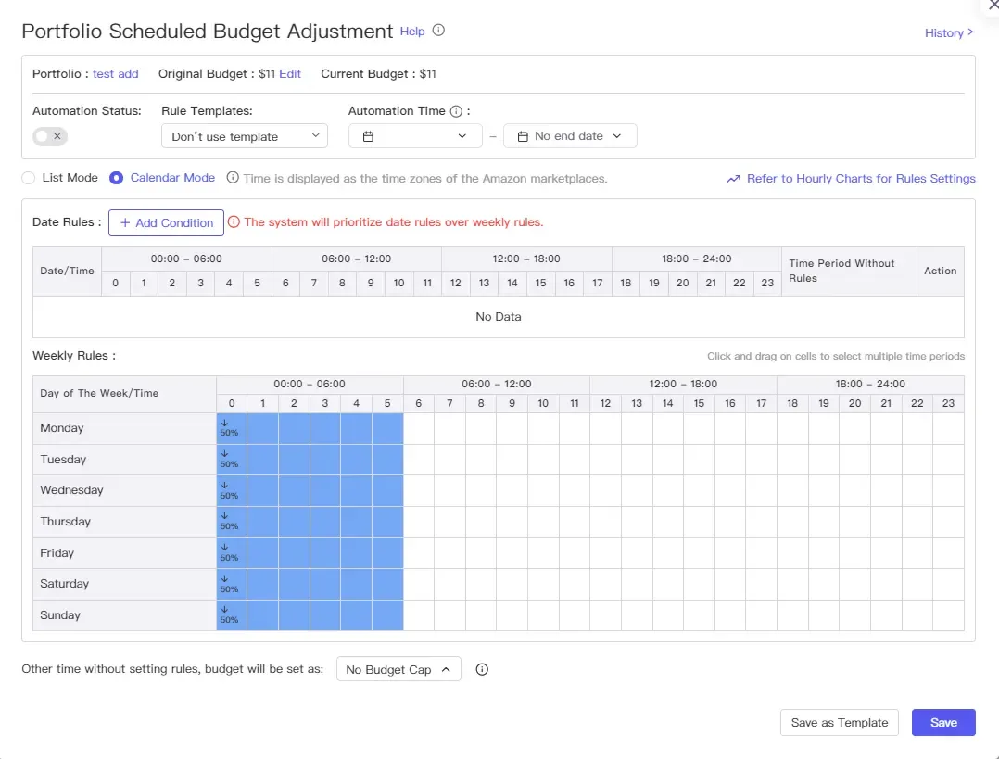The width and height of the screenshot is (999, 759).
Task: Open the Rule Templates dropdown
Action: [x=245, y=135]
